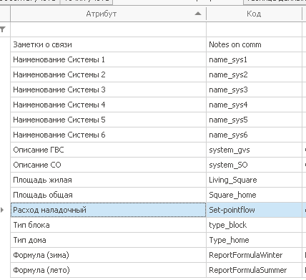Select the code cell name_sys5

(x=254, y=120)
